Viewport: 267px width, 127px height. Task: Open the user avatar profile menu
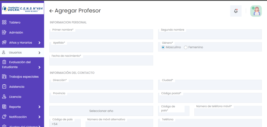(256, 11)
